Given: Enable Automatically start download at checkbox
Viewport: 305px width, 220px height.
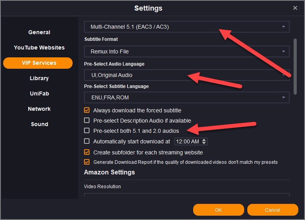Looking at the screenshot, I should coord(87,141).
